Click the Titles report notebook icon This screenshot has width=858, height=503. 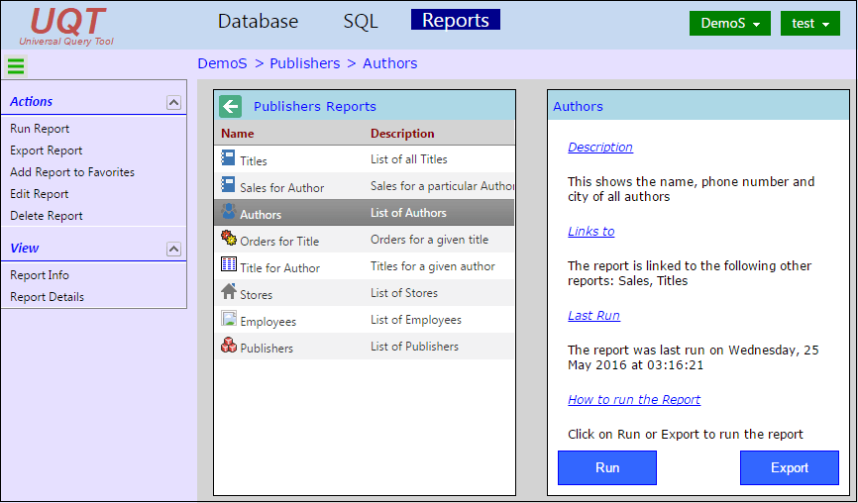[228, 157]
